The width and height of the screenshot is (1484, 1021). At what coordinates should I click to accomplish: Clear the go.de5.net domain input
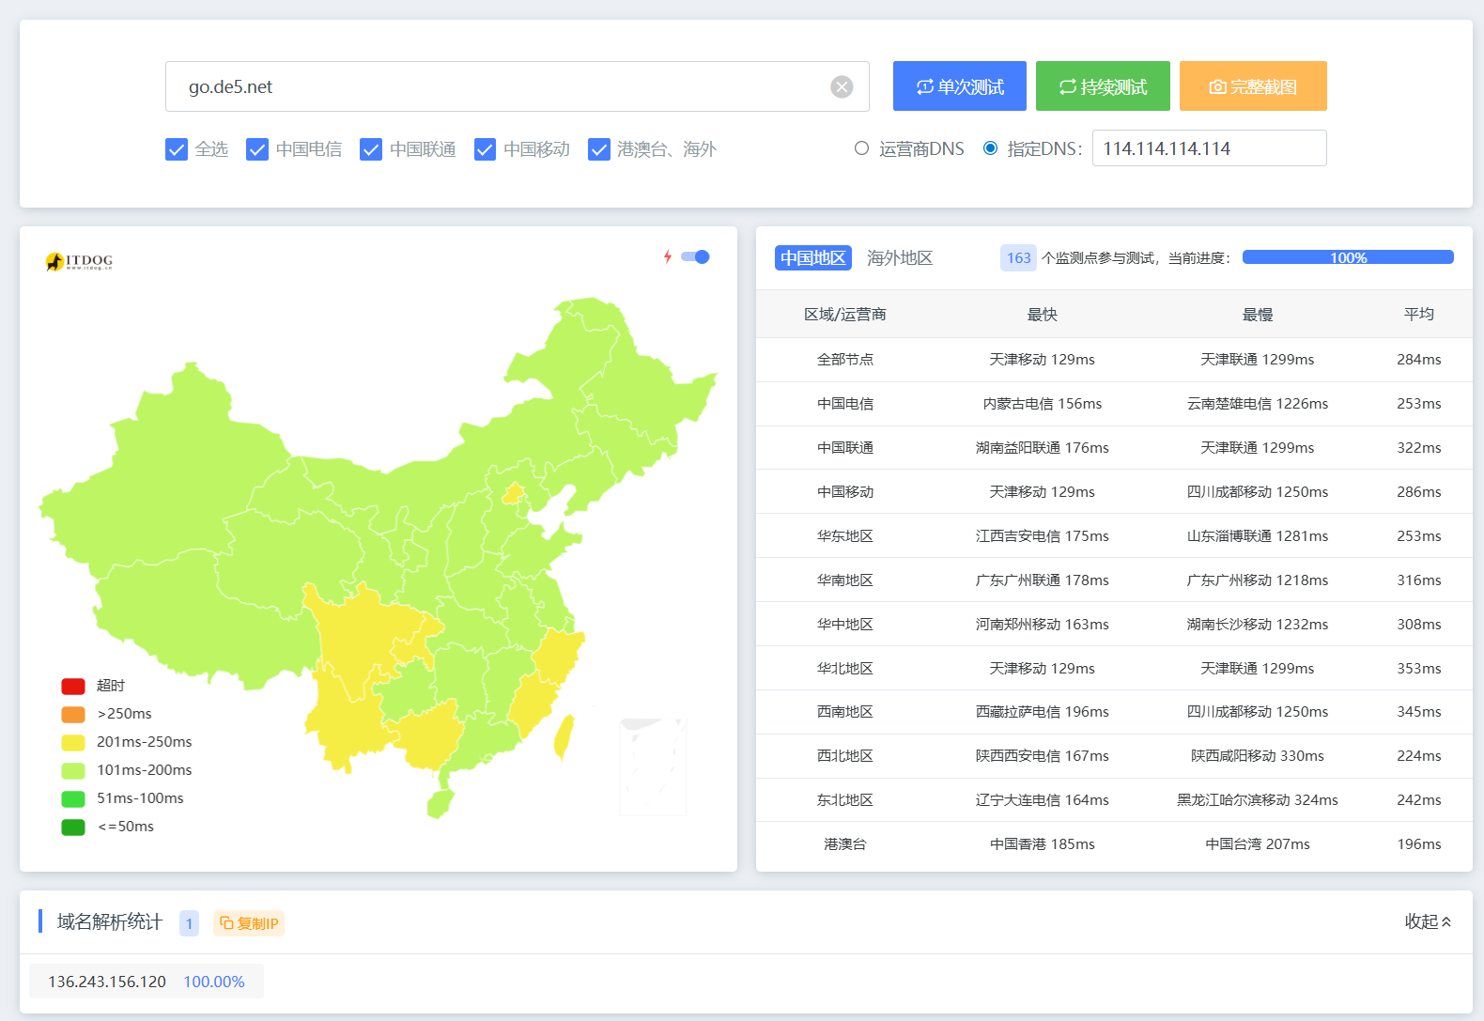(842, 86)
